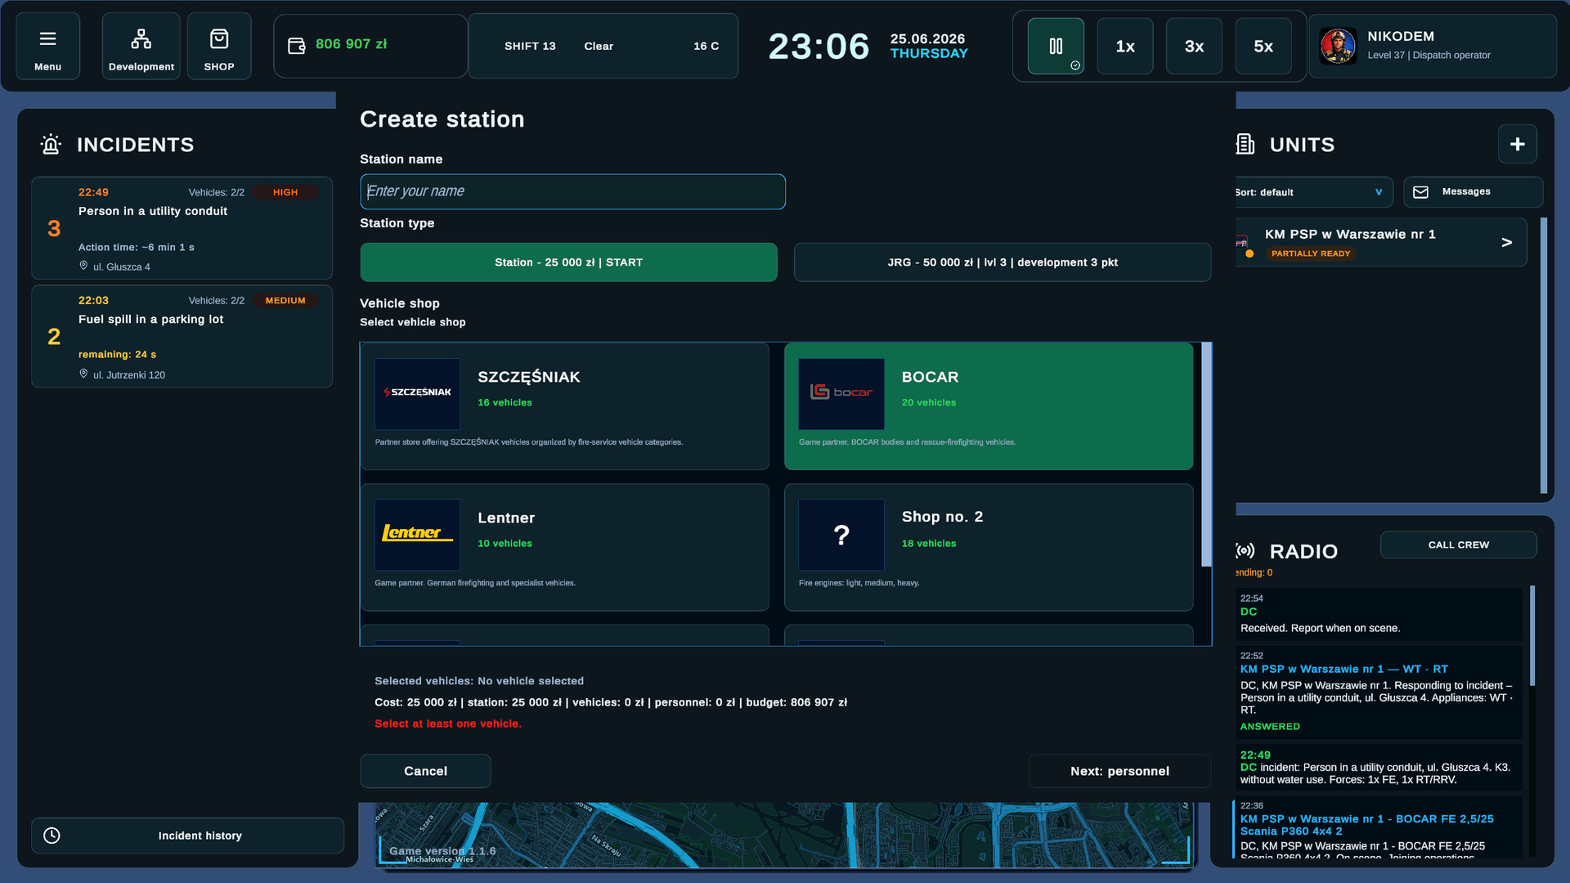Screen dimensions: 1570x883
Task: Click the Bocar logo image
Action: [841, 393]
